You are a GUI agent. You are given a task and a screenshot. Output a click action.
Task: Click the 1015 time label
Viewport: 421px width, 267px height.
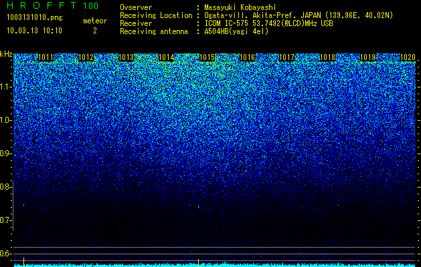[207, 57]
